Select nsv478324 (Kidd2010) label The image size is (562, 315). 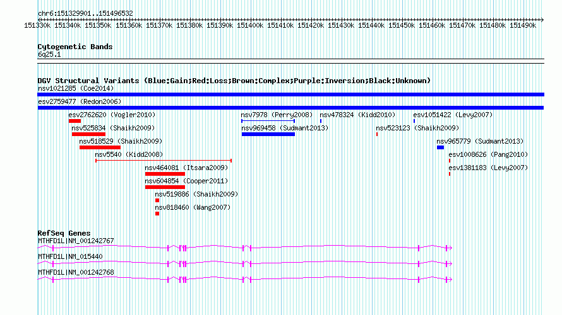click(357, 115)
